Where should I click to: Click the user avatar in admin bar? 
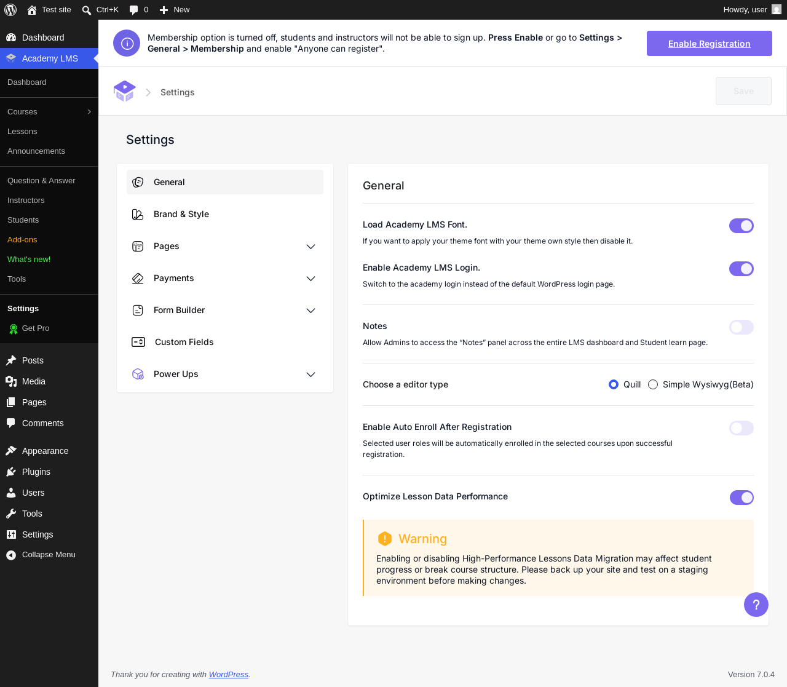click(x=777, y=10)
